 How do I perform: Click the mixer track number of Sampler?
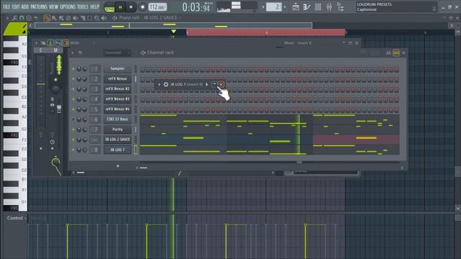[x=95, y=68]
